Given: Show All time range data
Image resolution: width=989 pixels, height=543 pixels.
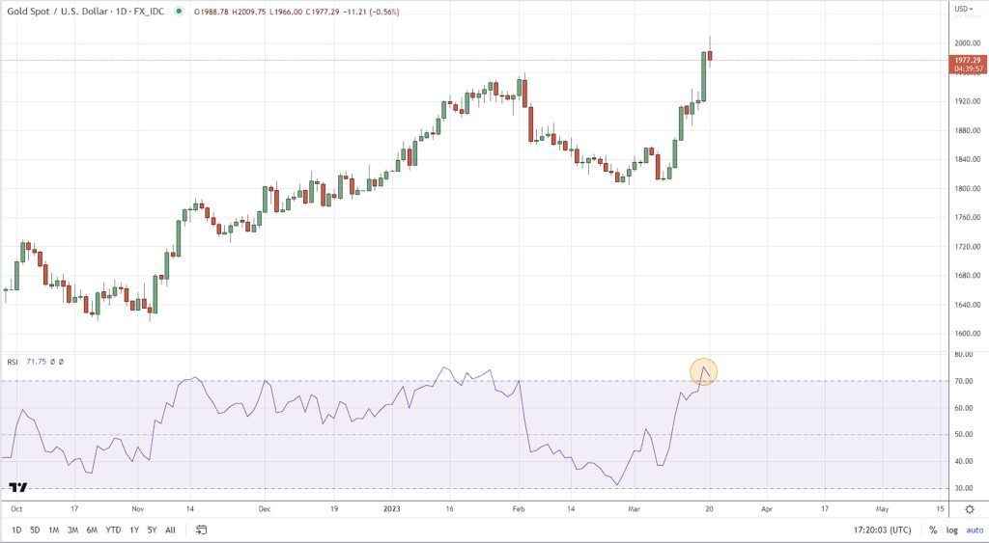Looking at the screenshot, I should pos(171,529).
